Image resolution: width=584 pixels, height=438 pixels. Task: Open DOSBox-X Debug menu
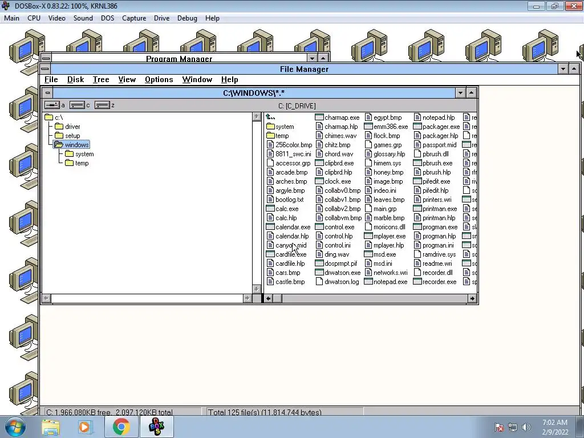pyautogui.click(x=187, y=18)
